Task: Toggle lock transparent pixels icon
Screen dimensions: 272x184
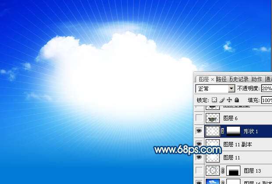Action: coord(215,100)
